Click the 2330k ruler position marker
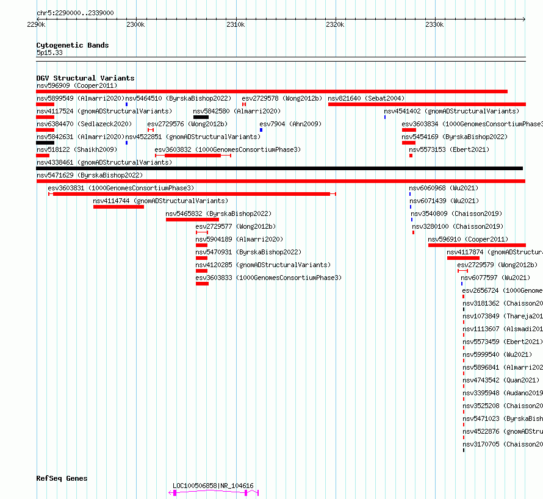 click(x=434, y=24)
